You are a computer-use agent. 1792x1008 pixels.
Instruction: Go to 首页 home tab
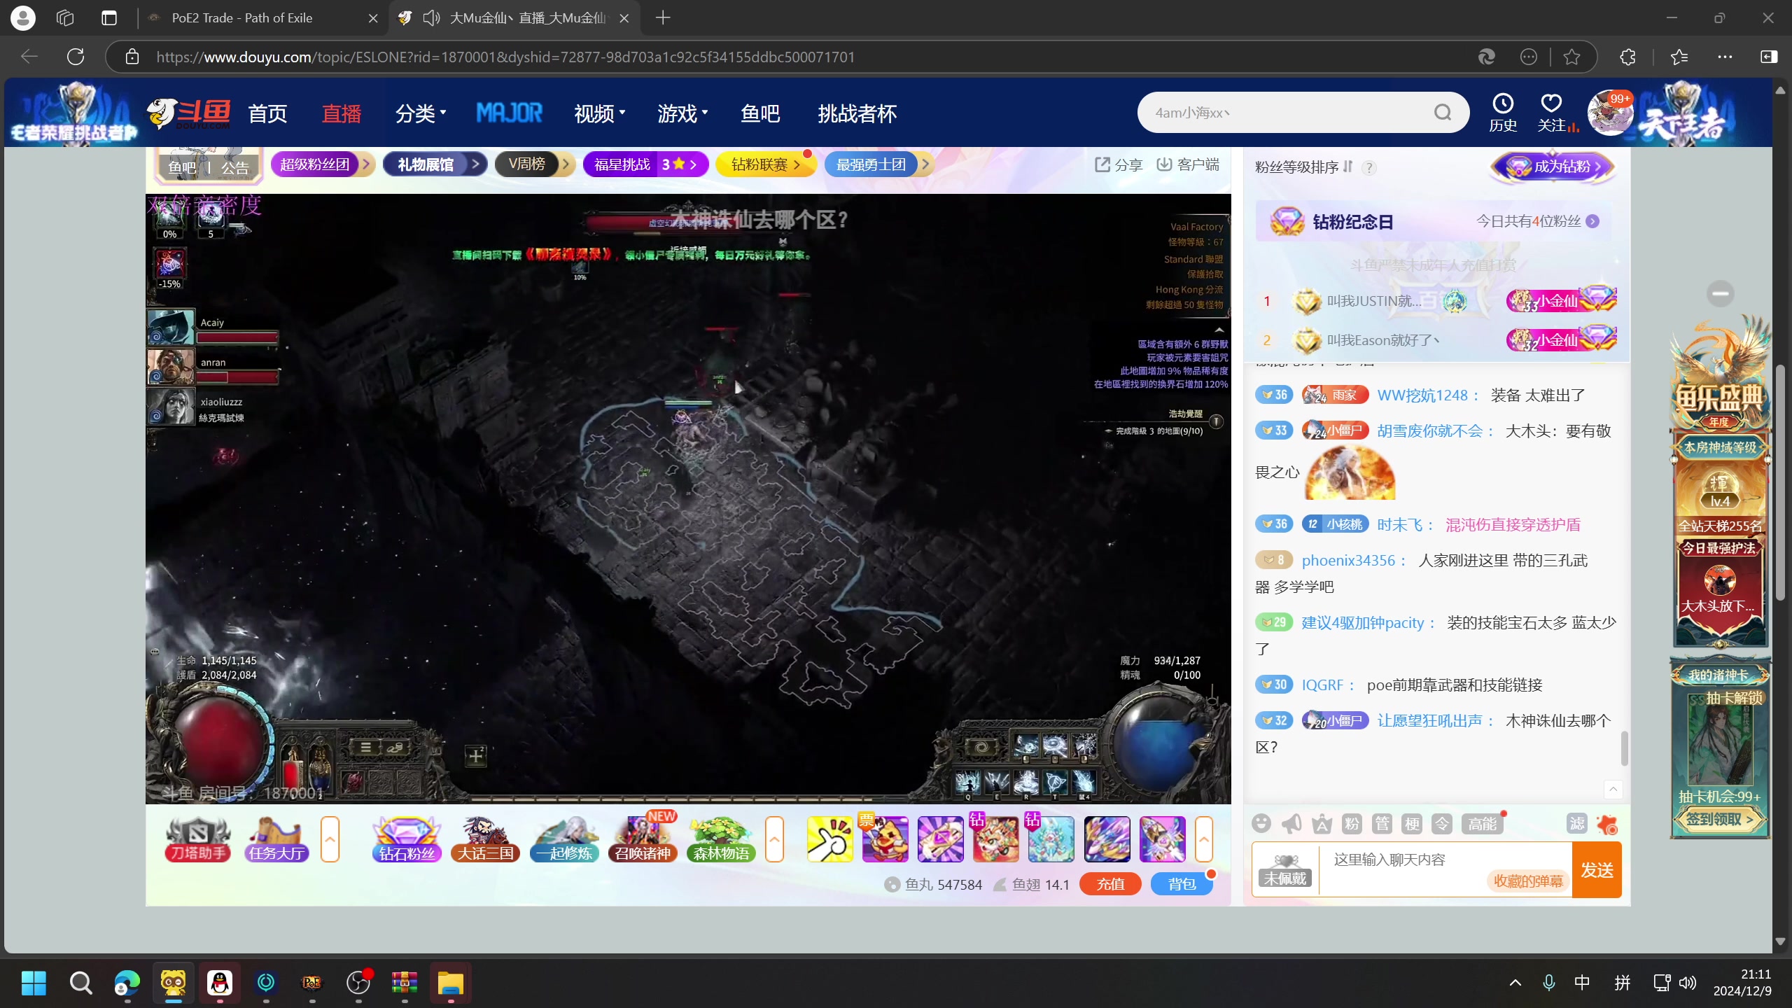267,113
